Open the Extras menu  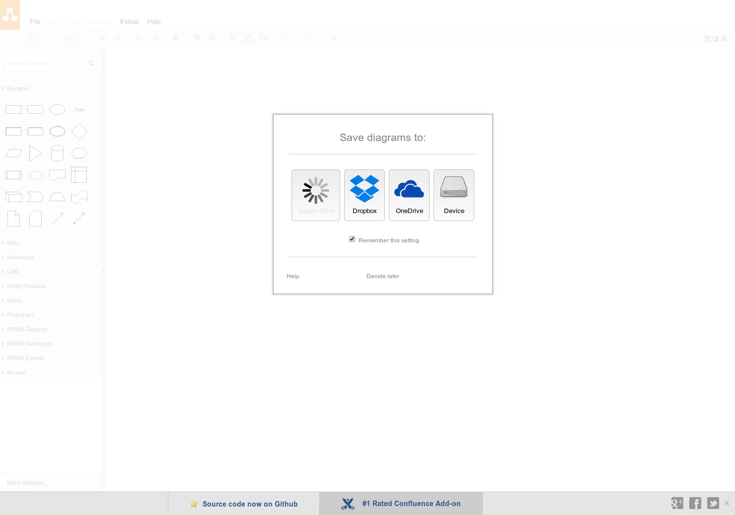(130, 22)
